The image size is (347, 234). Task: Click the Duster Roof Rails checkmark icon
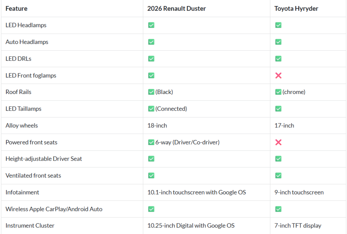point(151,92)
